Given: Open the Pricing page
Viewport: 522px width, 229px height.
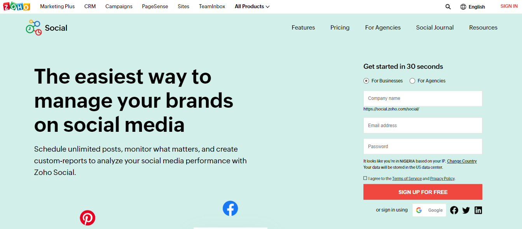Looking at the screenshot, I should click(x=340, y=27).
